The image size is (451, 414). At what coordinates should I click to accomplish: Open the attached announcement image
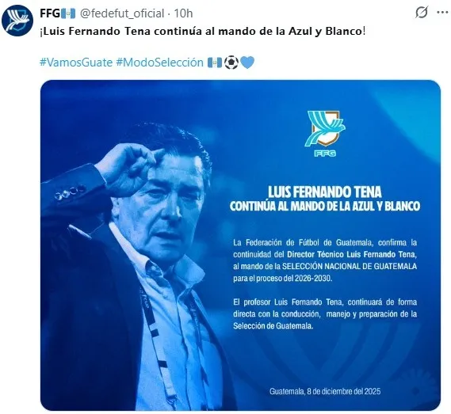[x=240, y=245]
